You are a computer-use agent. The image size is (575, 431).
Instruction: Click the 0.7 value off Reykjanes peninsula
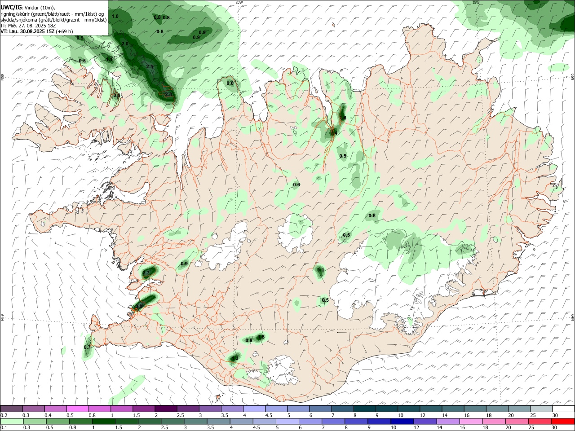[x=87, y=347]
